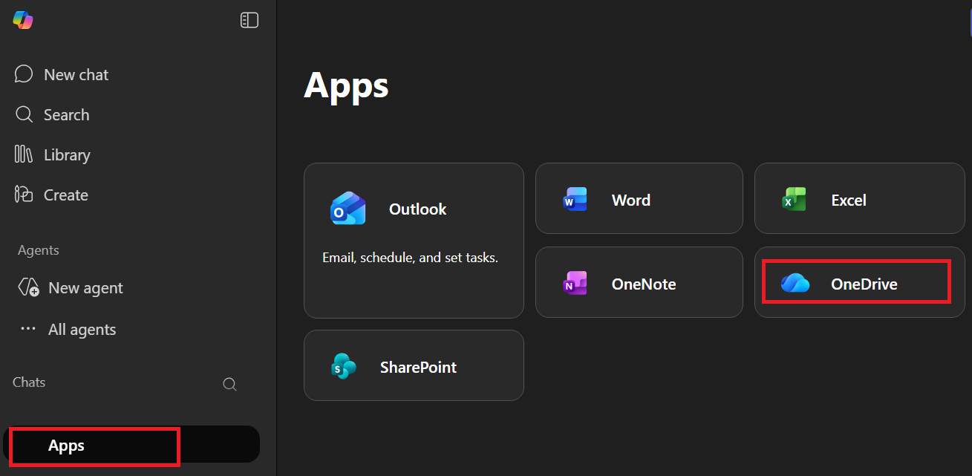Click the New chat bubble icon
This screenshot has width=972, height=476.
point(24,74)
